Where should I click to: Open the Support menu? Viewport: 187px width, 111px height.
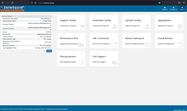pyautogui.click(x=182, y=9)
